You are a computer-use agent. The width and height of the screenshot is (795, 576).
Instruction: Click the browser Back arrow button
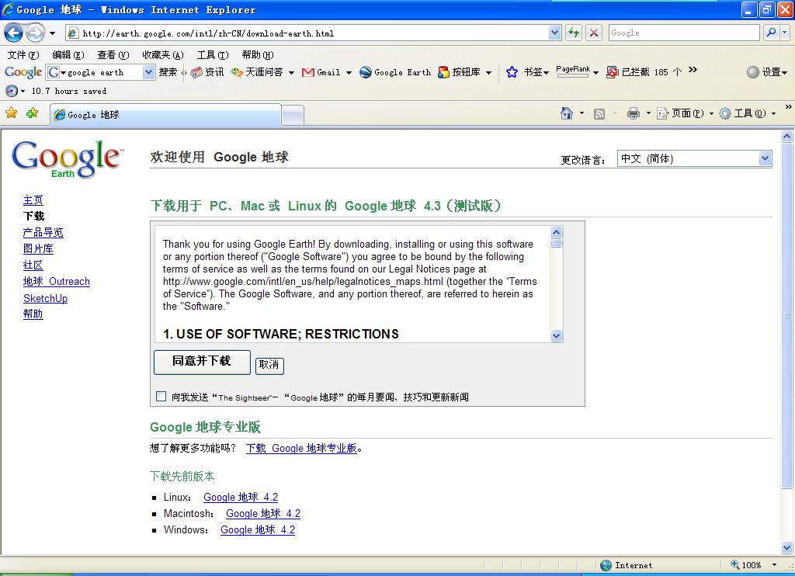tap(14, 33)
